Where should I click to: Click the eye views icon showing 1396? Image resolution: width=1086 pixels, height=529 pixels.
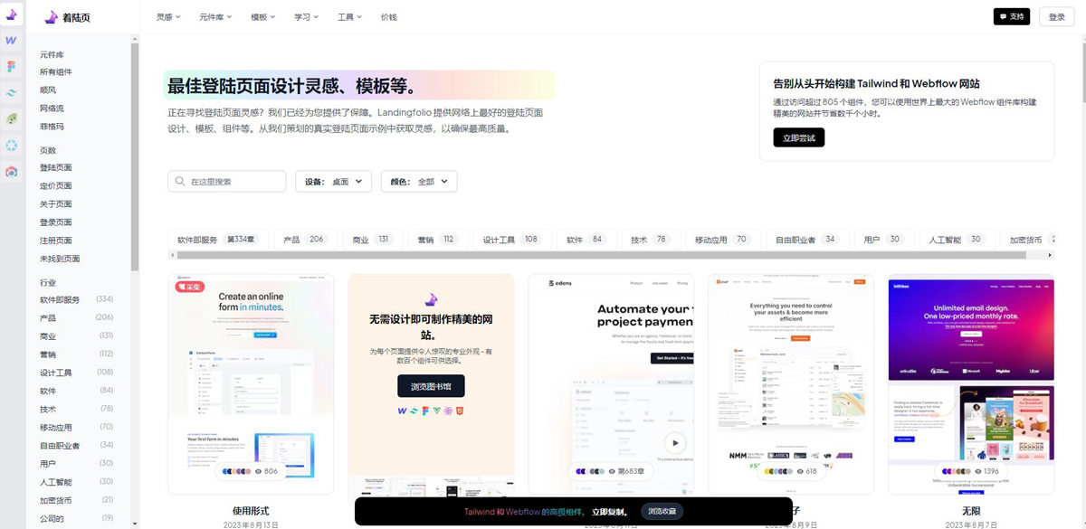tap(976, 471)
